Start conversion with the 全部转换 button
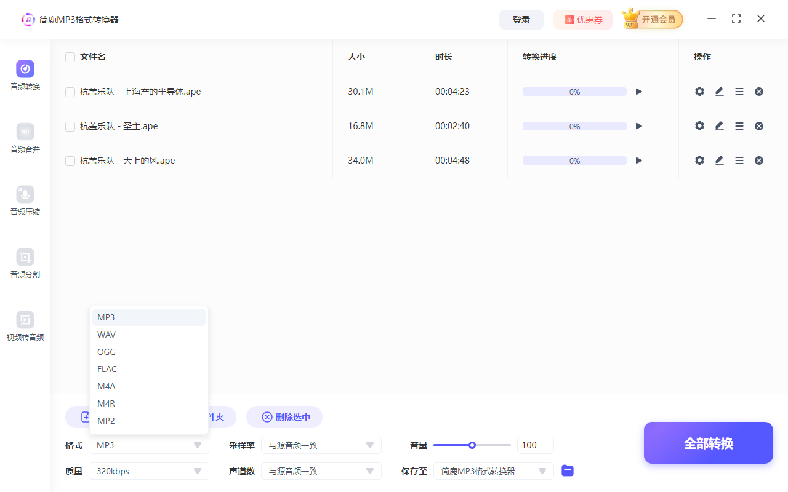The image size is (788, 492). pyautogui.click(x=708, y=442)
